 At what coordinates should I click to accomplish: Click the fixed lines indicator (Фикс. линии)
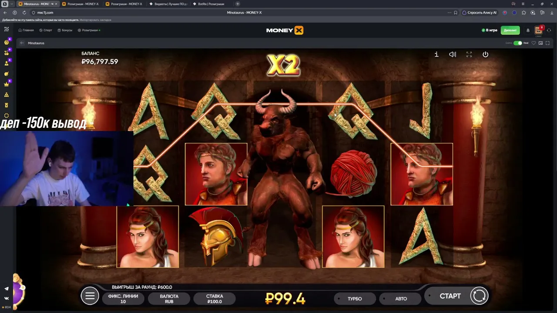[123, 299]
